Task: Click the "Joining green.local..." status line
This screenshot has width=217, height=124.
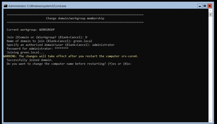Action: pyautogui.click(x=25, y=52)
